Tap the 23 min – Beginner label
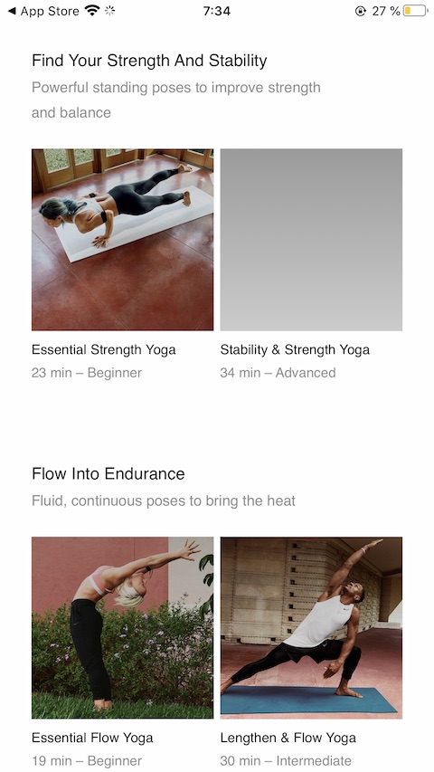434x772 pixels. pyautogui.click(x=87, y=373)
